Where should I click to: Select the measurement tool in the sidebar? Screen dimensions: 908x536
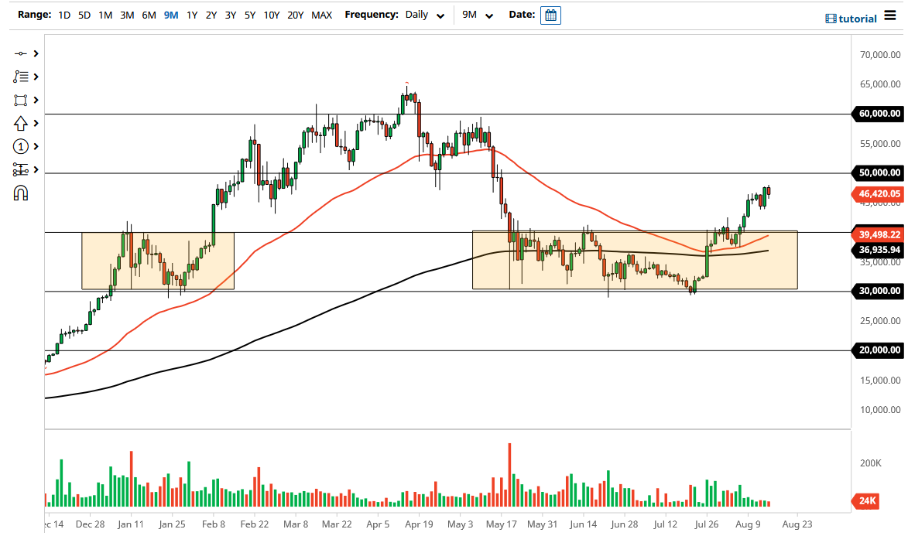coord(20,169)
